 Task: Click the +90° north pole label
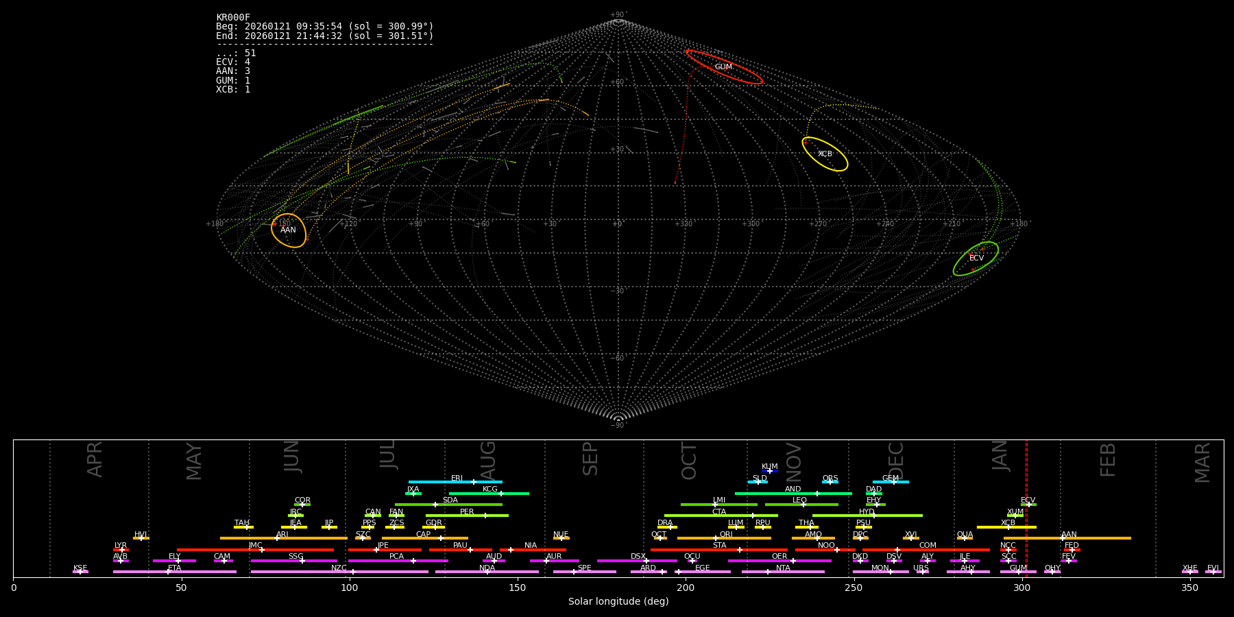point(618,15)
